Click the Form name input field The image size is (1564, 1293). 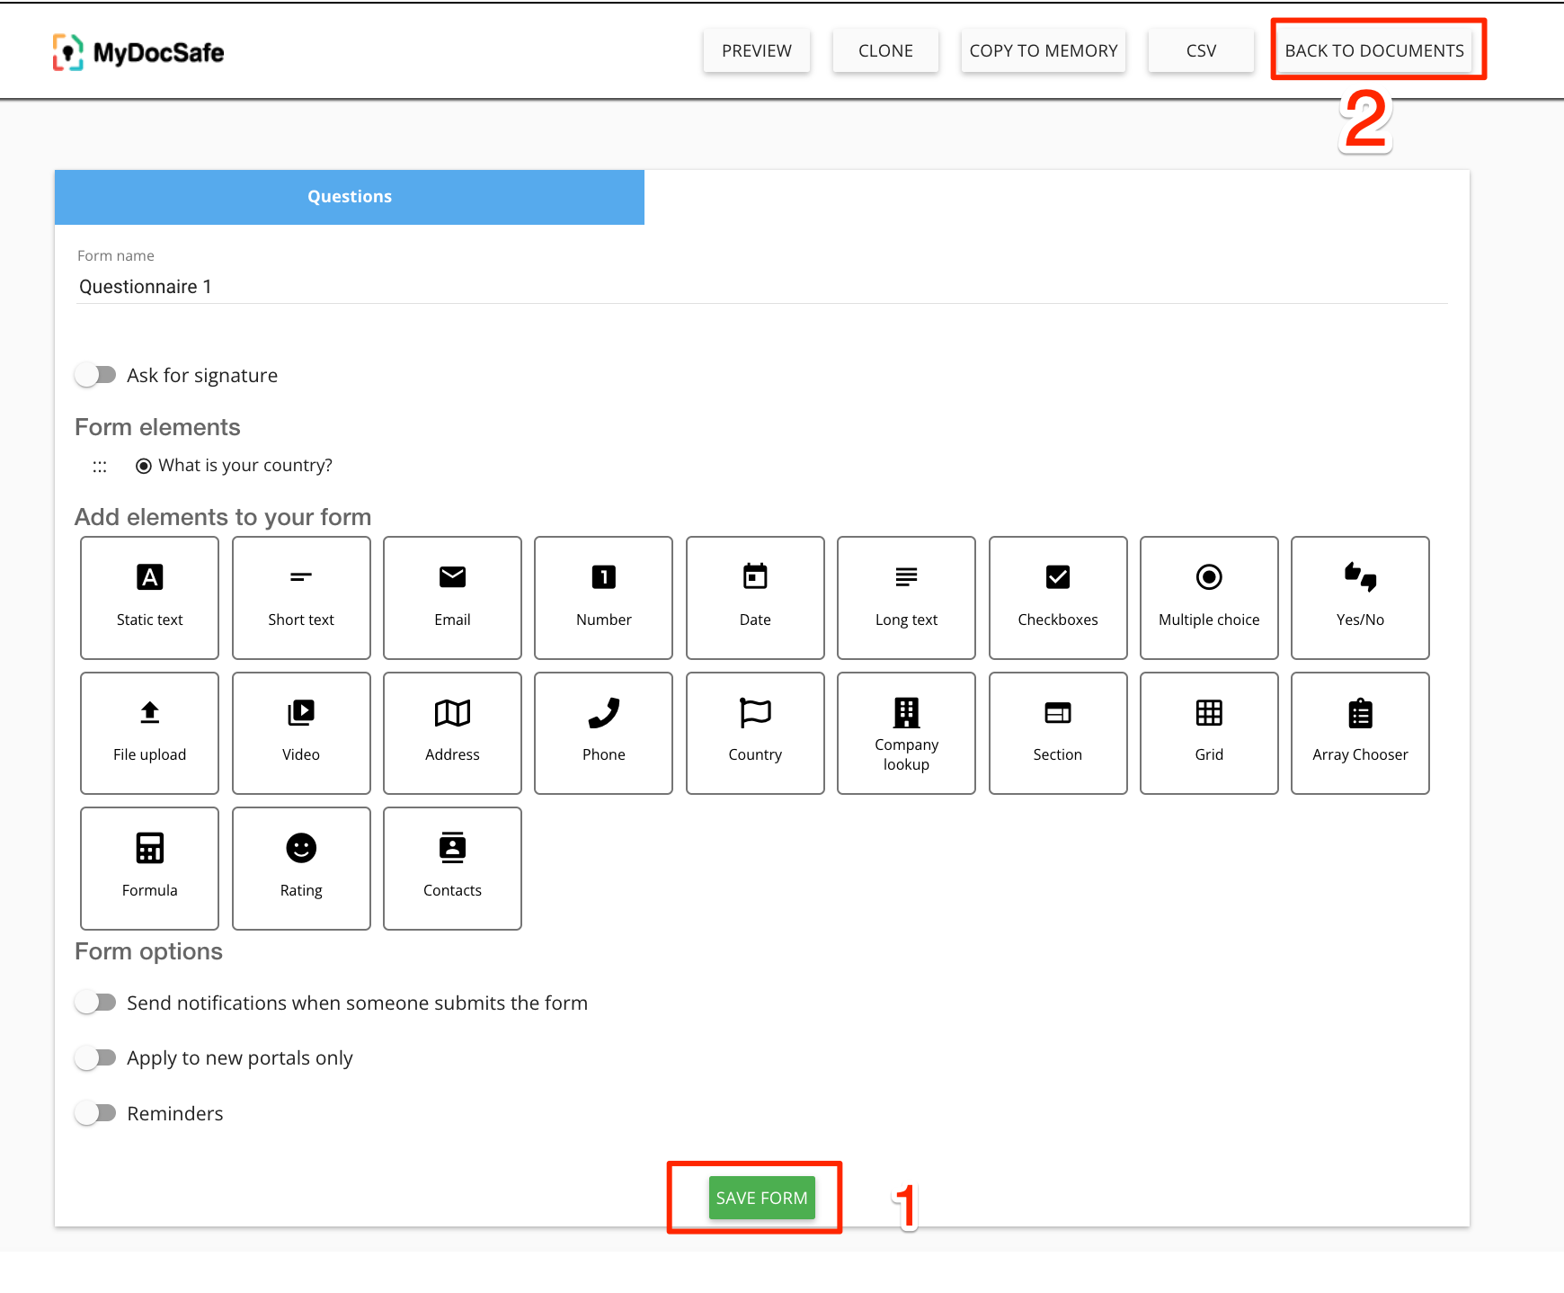(x=760, y=287)
